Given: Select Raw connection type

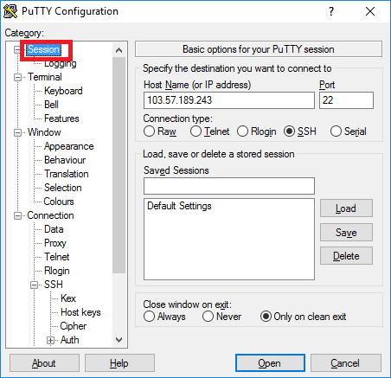Looking at the screenshot, I should tap(149, 131).
